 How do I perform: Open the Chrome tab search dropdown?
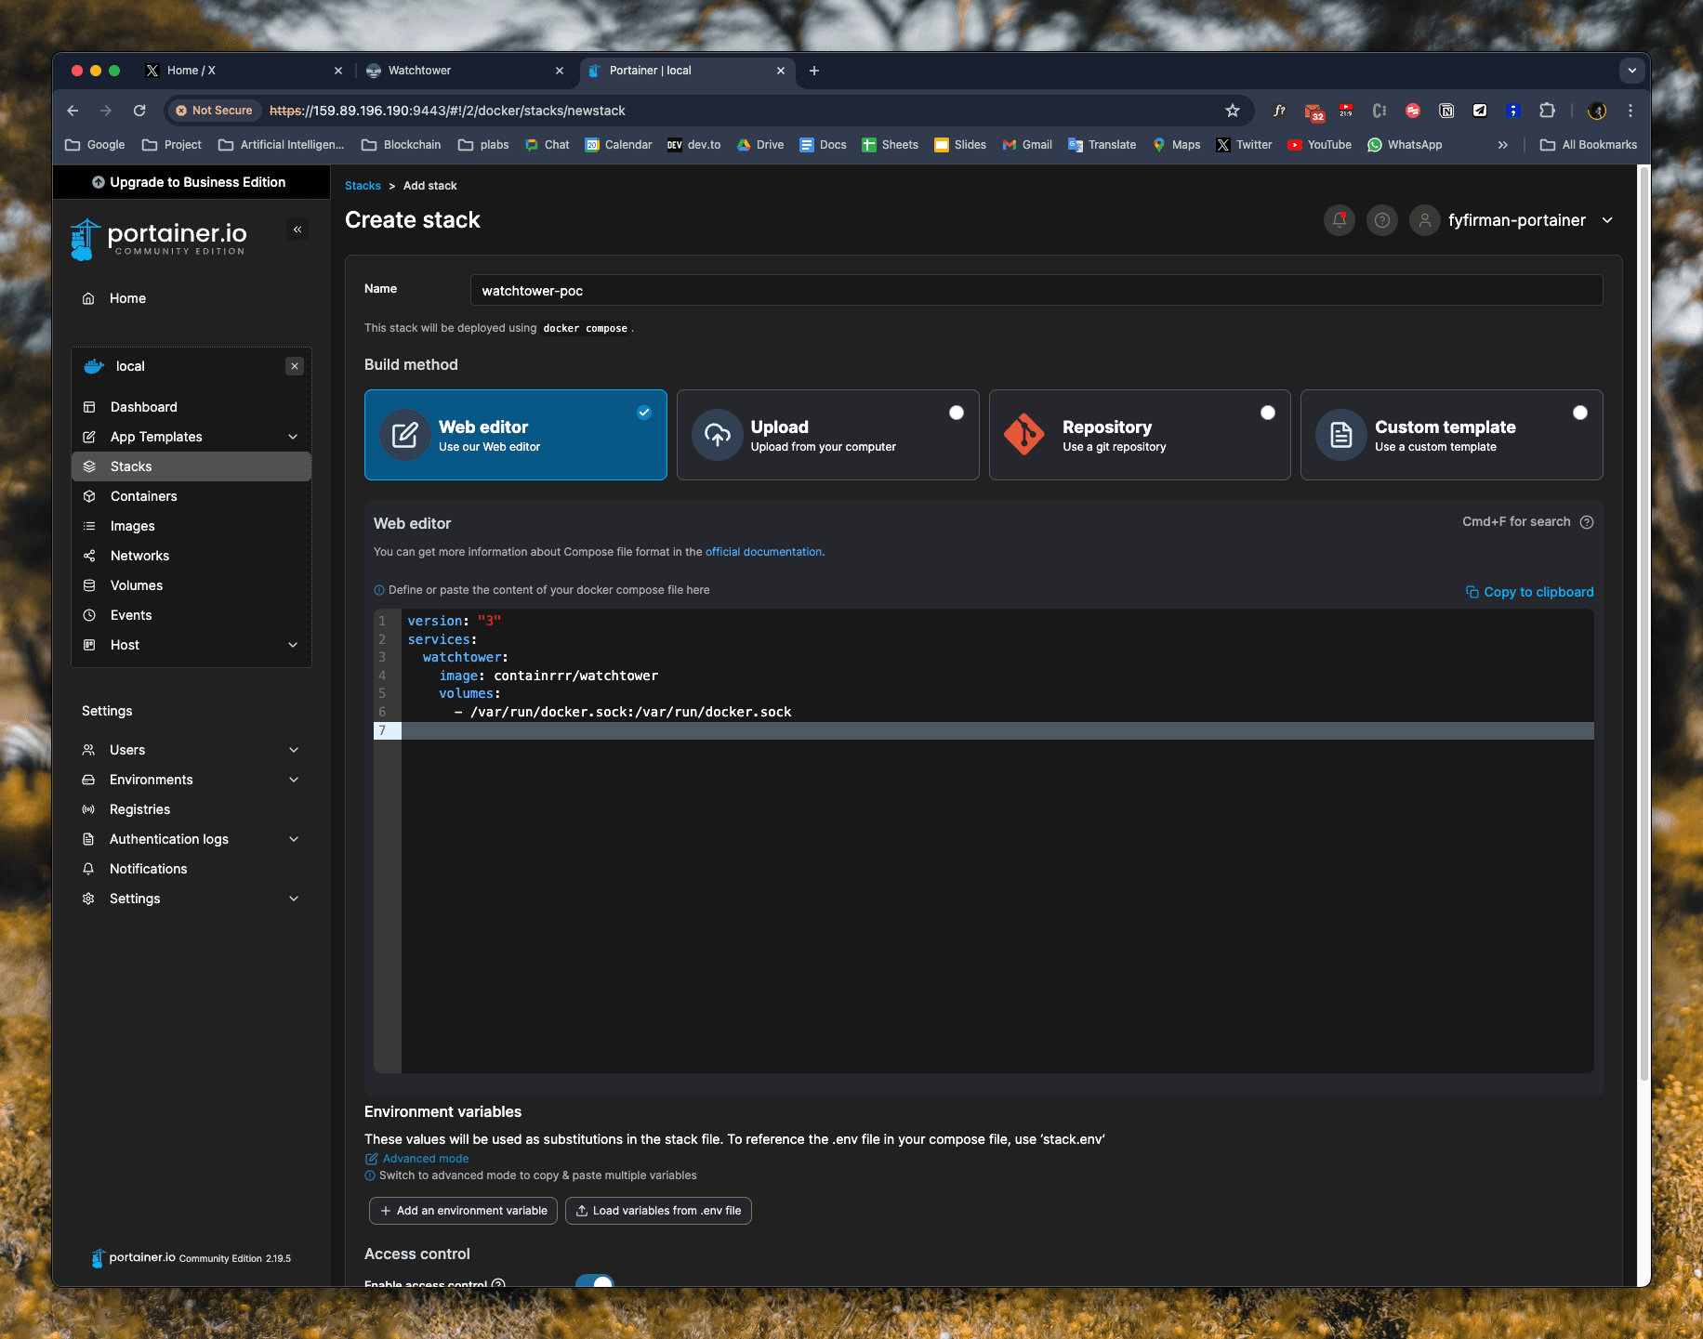pyautogui.click(x=1631, y=71)
